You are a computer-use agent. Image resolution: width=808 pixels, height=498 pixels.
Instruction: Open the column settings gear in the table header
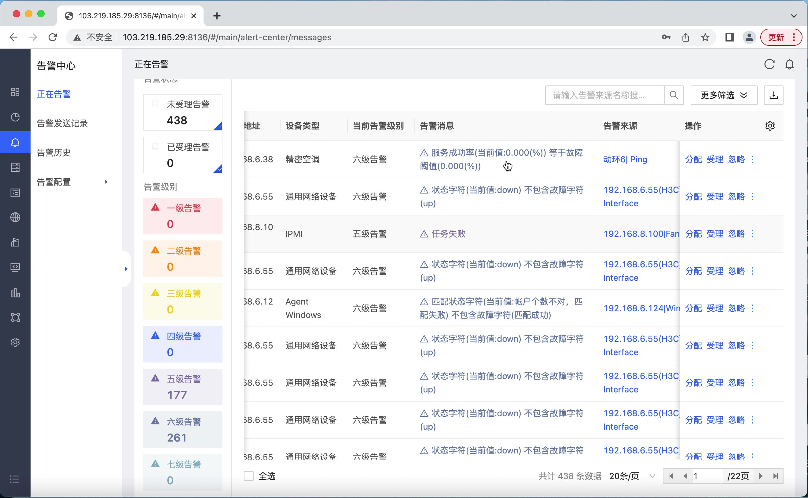pos(770,125)
